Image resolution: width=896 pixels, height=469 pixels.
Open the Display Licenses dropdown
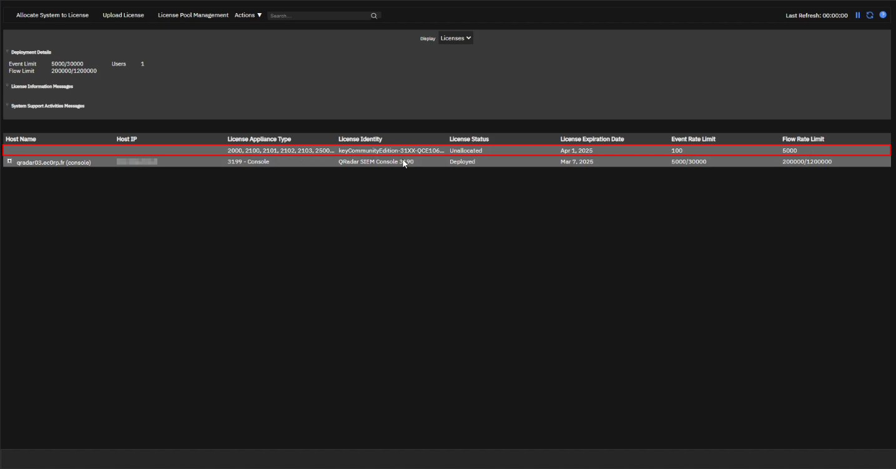(456, 38)
